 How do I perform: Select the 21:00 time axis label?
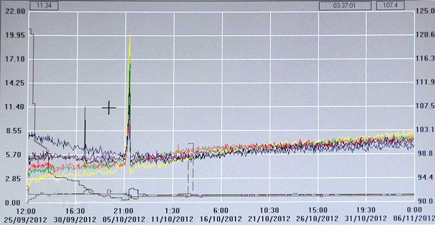click(124, 210)
